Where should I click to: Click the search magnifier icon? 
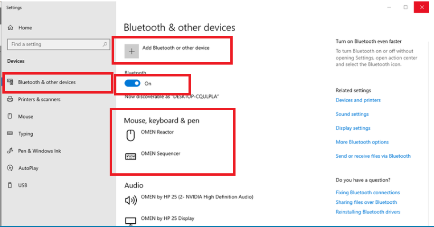(105, 45)
